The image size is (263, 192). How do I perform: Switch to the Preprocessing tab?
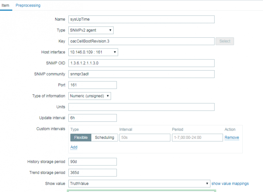click(28, 6)
